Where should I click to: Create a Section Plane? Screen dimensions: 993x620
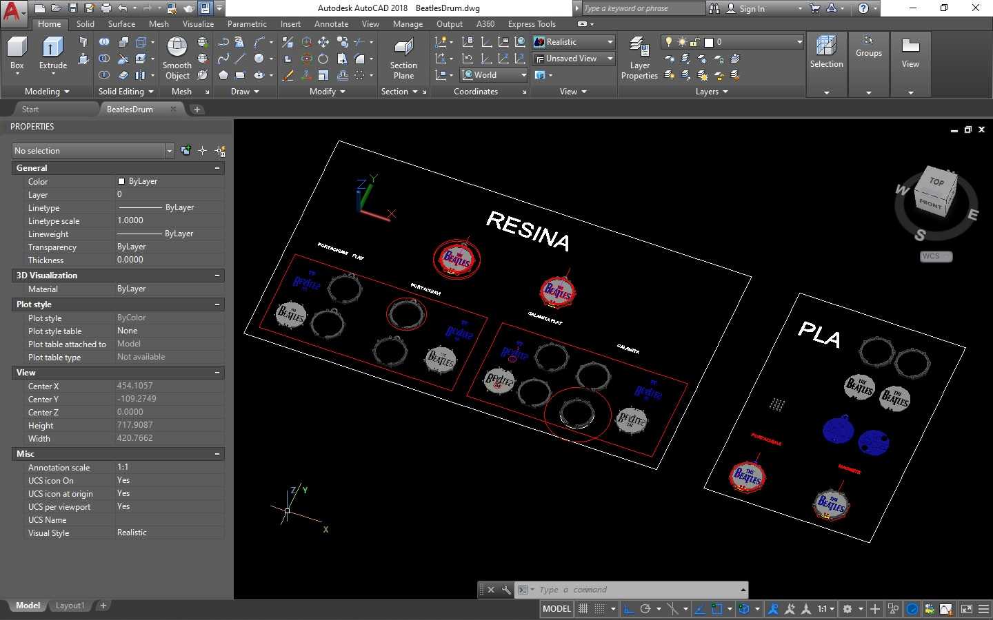[403, 58]
